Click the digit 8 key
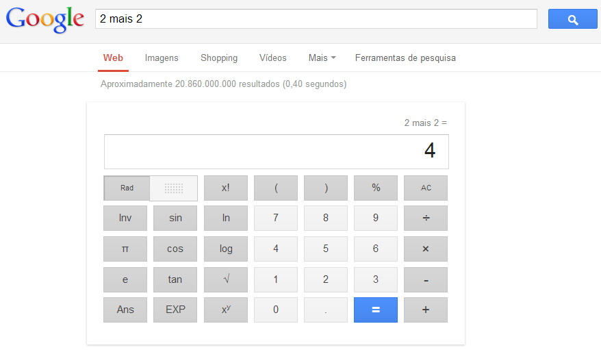This screenshot has width=601, height=350. (x=326, y=218)
